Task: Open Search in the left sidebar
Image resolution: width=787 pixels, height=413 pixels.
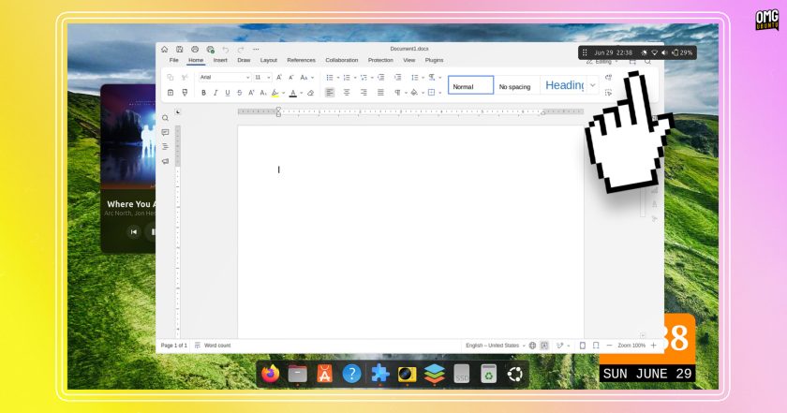Action: tap(165, 118)
